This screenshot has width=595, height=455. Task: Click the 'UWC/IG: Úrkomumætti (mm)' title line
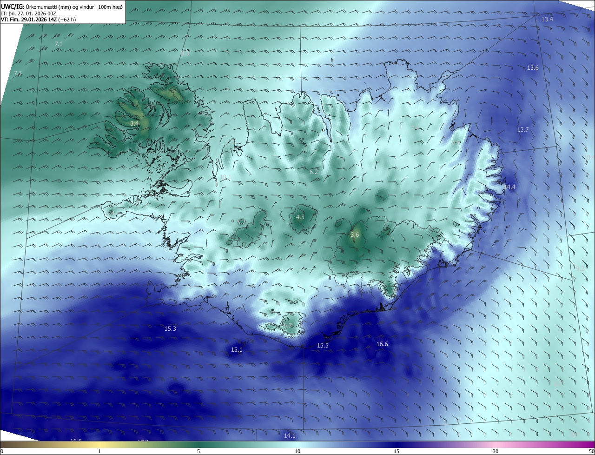point(62,7)
